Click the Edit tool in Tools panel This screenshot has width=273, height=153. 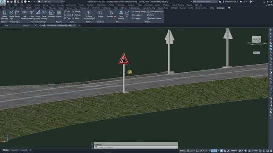67,11
